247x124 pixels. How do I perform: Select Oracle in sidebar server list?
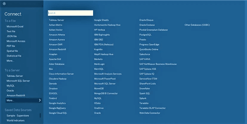pos(10,91)
